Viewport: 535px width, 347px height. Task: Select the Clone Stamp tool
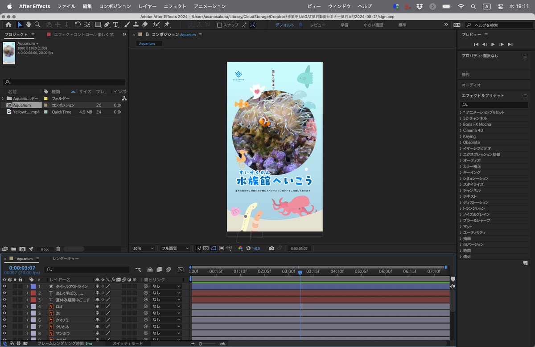pyautogui.click(x=136, y=25)
